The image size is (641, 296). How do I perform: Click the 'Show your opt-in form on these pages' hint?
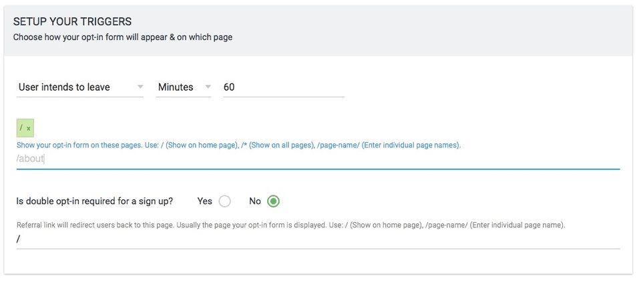tap(239, 145)
